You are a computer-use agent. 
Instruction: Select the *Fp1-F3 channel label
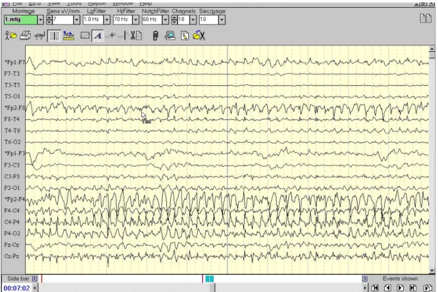click(14, 153)
